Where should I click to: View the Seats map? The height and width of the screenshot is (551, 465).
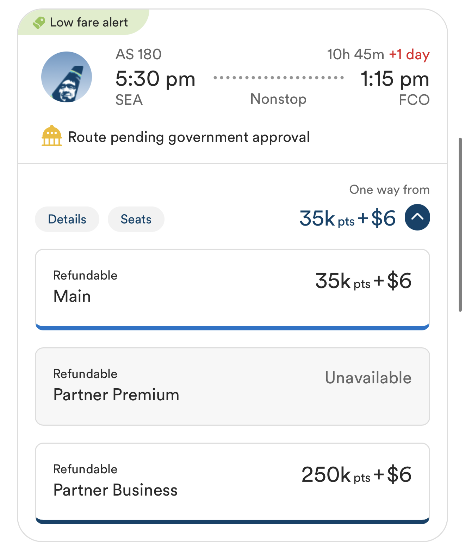click(x=136, y=219)
